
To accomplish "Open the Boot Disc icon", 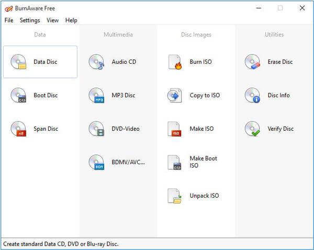I will click(18, 95).
